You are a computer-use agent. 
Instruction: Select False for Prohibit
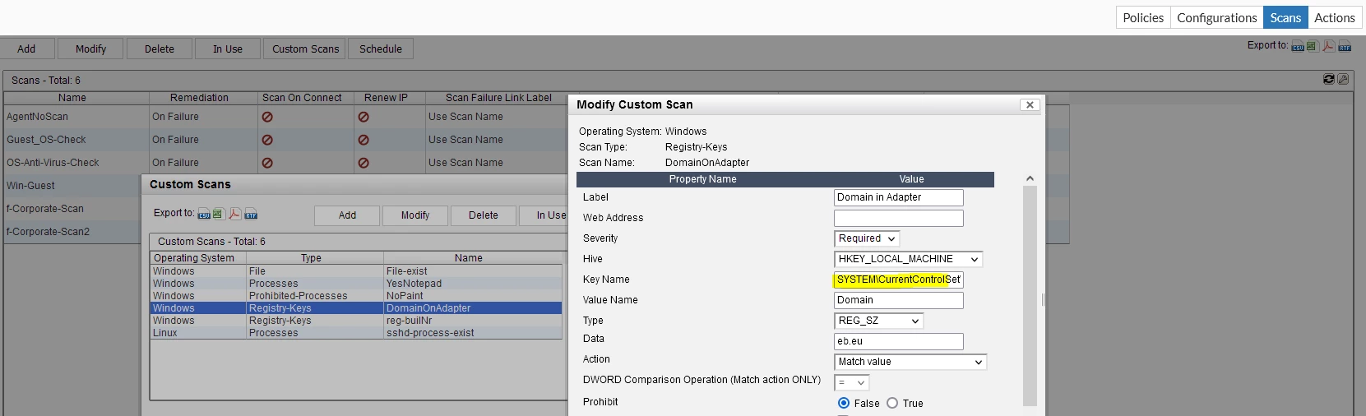point(844,403)
